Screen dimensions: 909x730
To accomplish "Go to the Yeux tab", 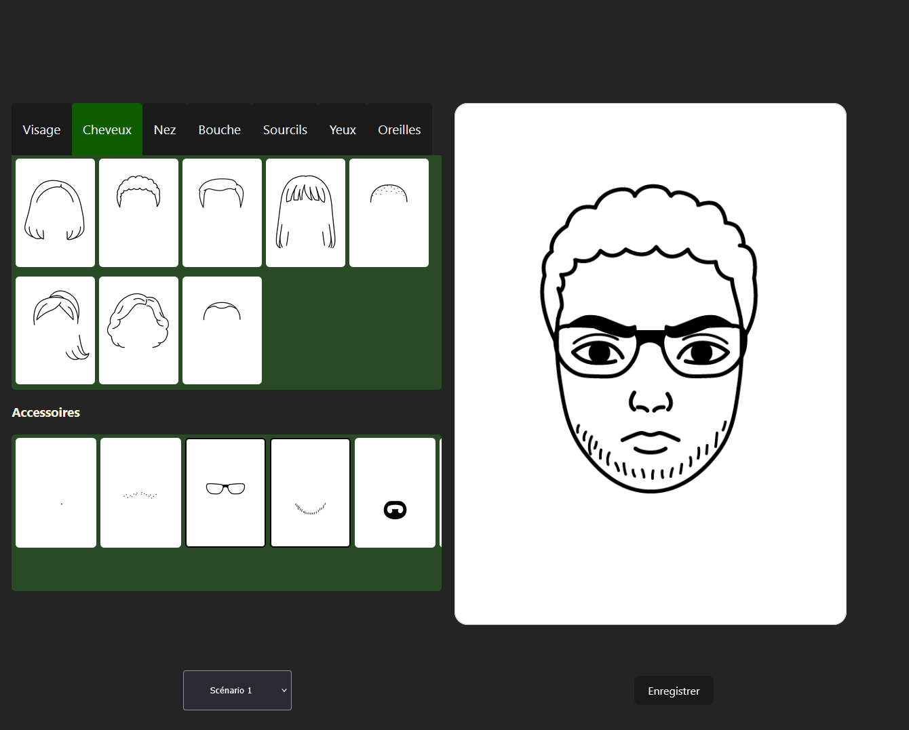I will 343,129.
